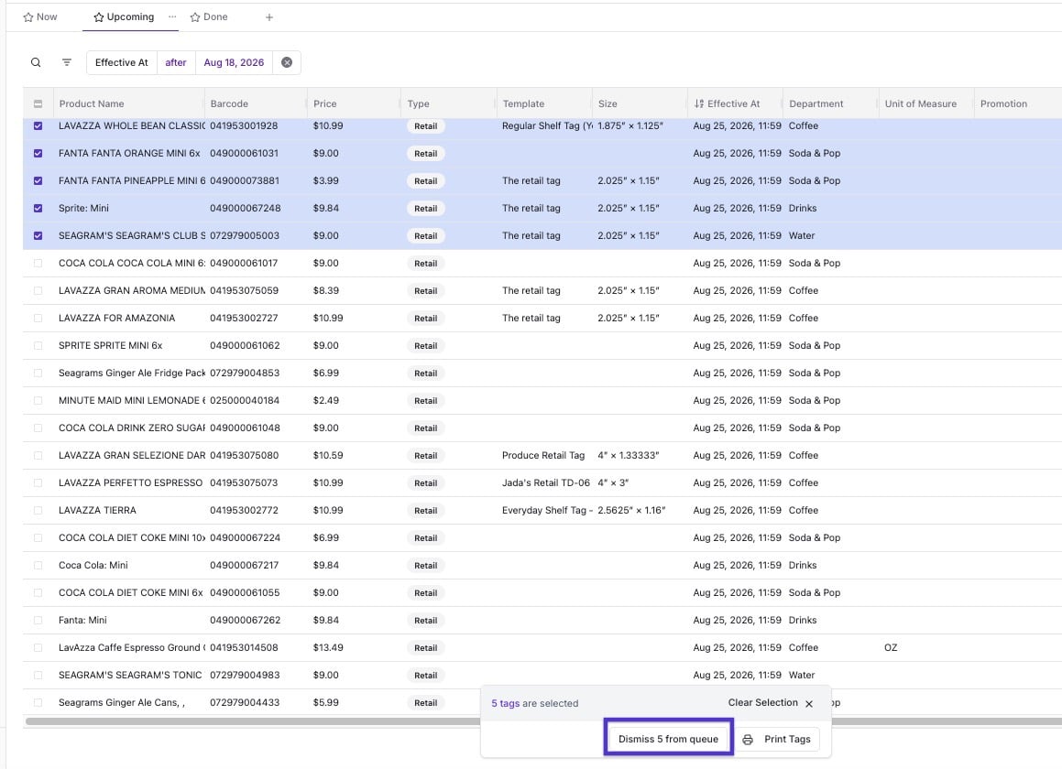Click the star icon on Now tab
Screen dimensions: 1062x769
27,16
